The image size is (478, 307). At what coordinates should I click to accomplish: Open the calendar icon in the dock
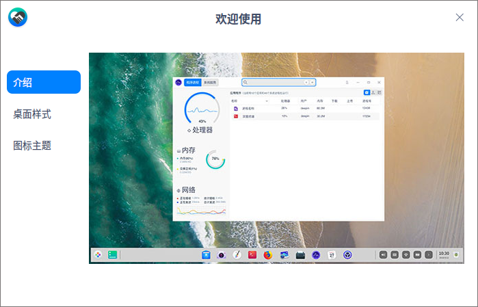[332, 255]
